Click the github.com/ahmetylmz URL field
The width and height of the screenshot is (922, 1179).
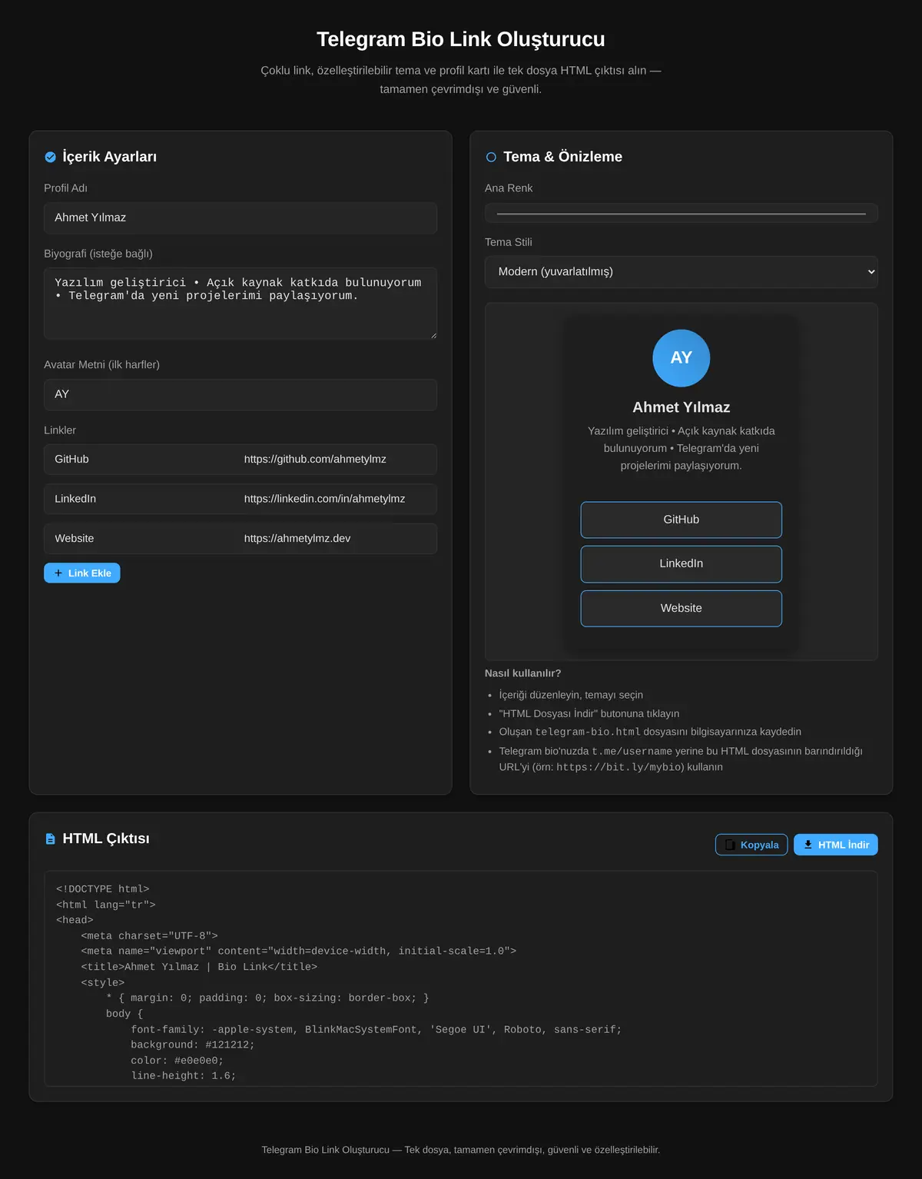pos(335,460)
